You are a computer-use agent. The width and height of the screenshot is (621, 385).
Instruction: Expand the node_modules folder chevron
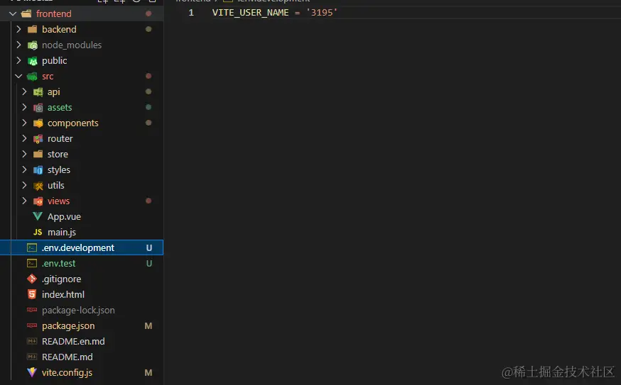click(x=18, y=45)
